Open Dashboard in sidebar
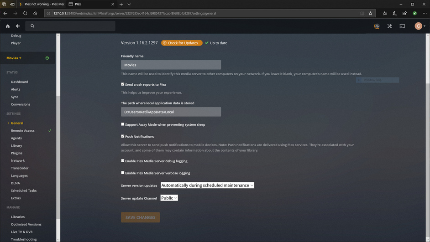 20,82
